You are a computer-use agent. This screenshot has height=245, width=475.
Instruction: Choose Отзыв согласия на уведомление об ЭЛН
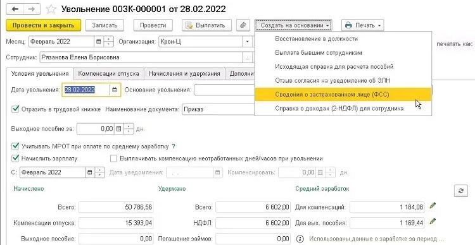(343, 81)
